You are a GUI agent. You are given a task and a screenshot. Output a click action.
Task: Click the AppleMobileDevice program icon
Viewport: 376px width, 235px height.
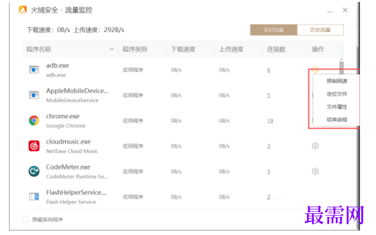click(x=34, y=95)
